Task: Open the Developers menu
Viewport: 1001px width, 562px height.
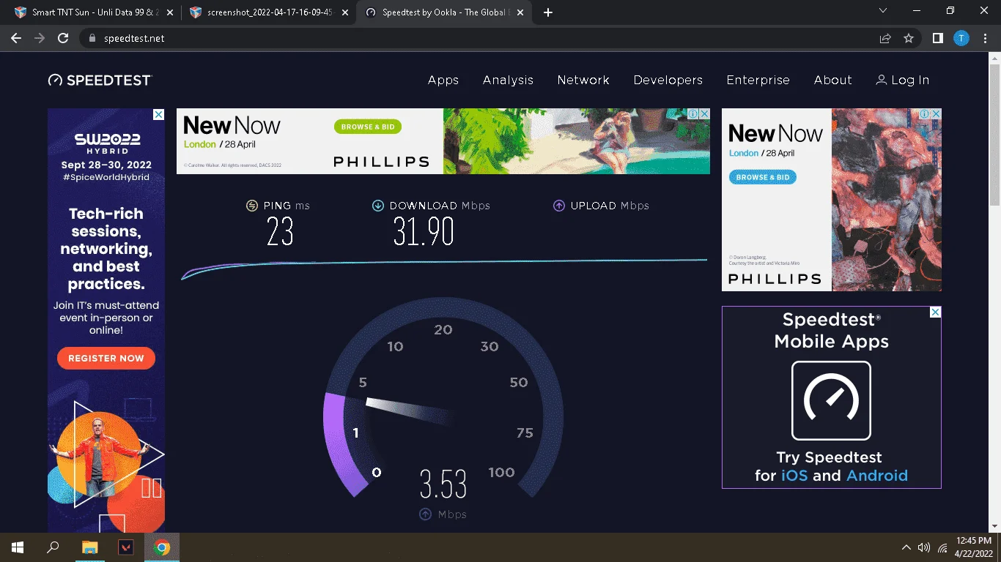Action: (668, 80)
